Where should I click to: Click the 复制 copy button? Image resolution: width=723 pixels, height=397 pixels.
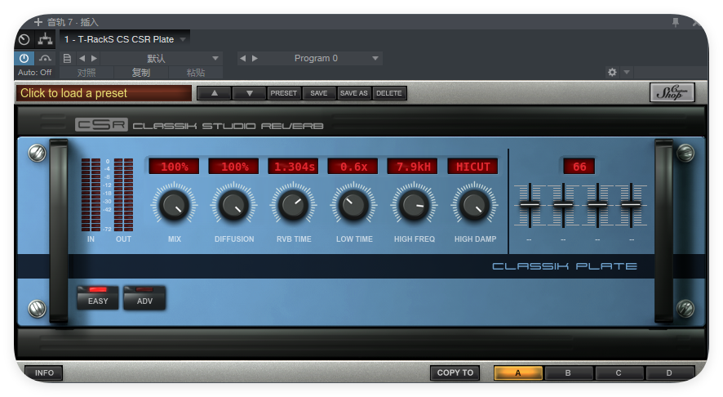coord(140,73)
